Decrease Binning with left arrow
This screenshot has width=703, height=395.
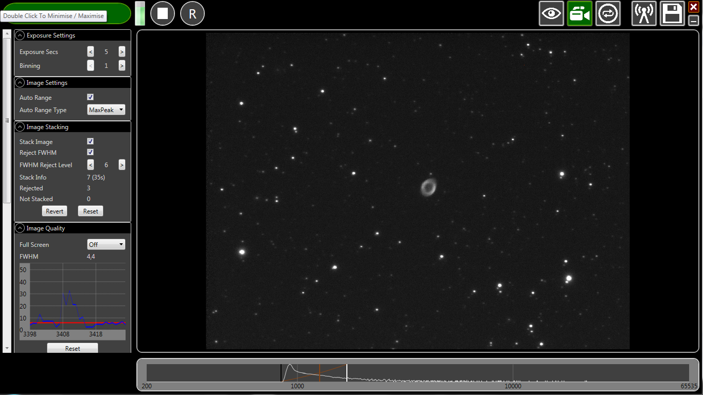91,66
